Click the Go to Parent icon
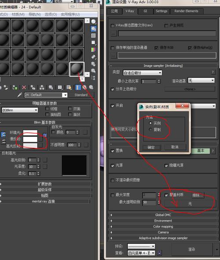 [84, 88]
